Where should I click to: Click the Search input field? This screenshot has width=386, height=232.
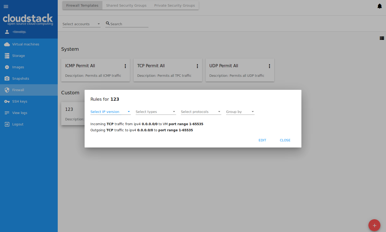click(129, 24)
